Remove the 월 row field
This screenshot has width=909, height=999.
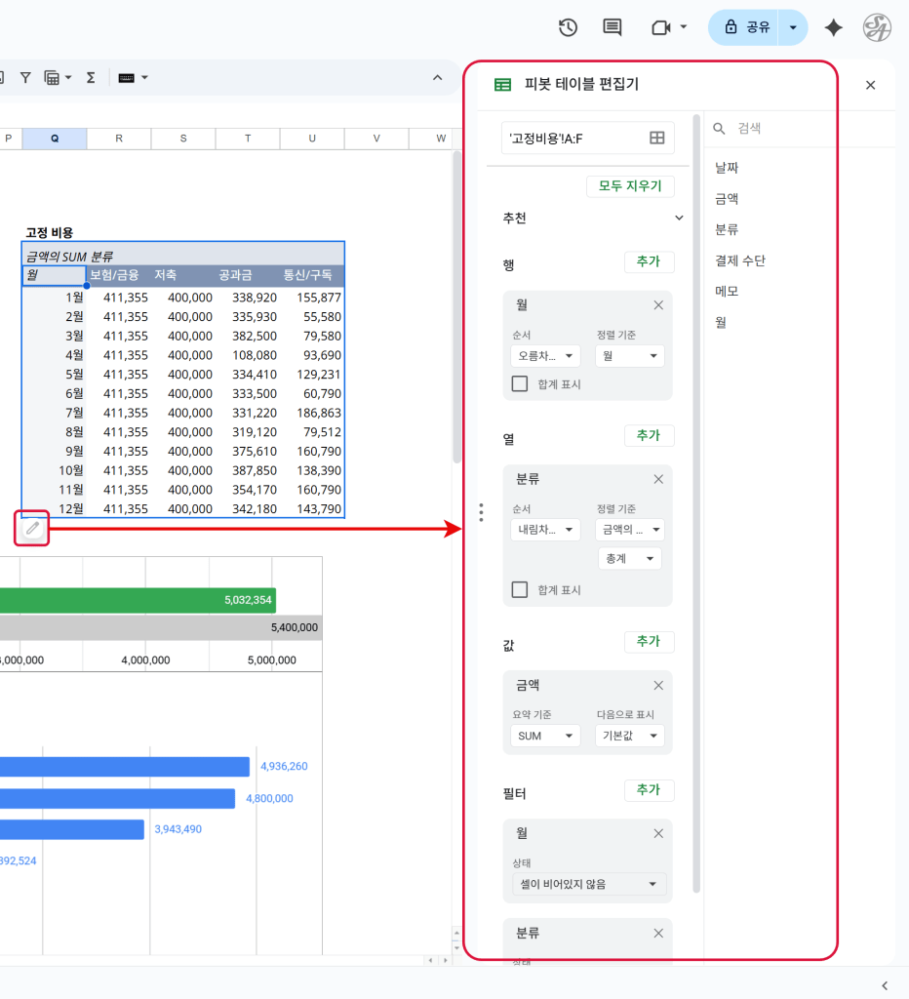point(658,305)
